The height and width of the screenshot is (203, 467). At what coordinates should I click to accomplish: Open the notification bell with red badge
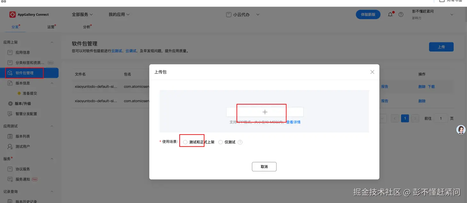390,14
